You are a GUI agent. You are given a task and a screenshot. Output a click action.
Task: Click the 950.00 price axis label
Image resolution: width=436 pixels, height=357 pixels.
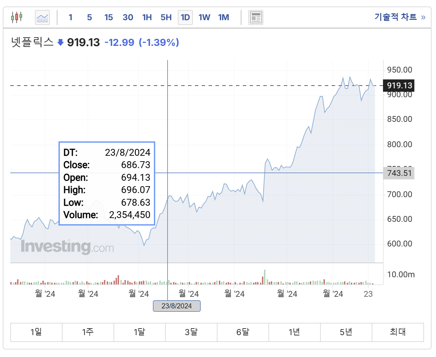click(x=399, y=70)
